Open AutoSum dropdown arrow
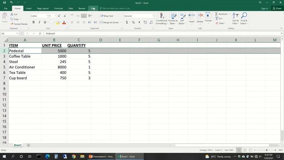The width and height of the screenshot is (284, 160). click(230, 14)
